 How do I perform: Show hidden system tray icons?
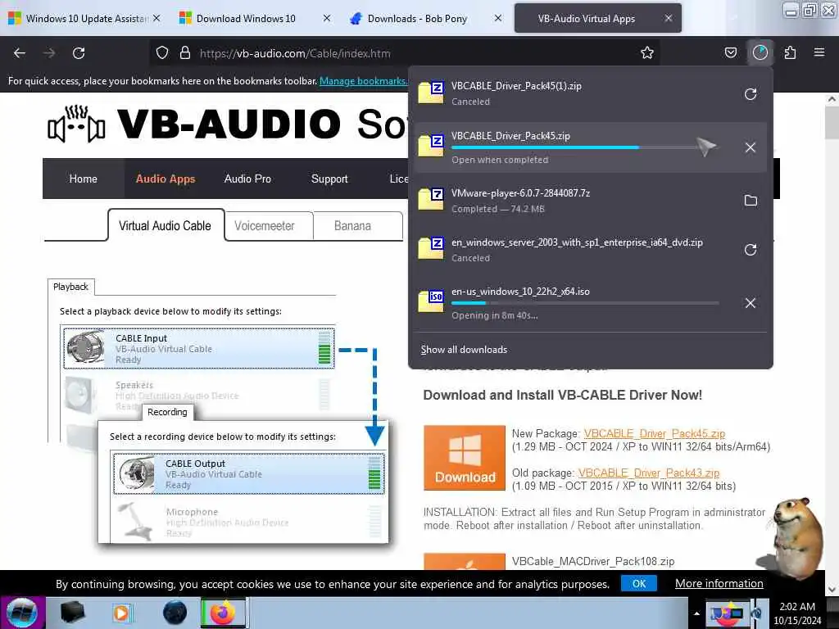coord(696,613)
